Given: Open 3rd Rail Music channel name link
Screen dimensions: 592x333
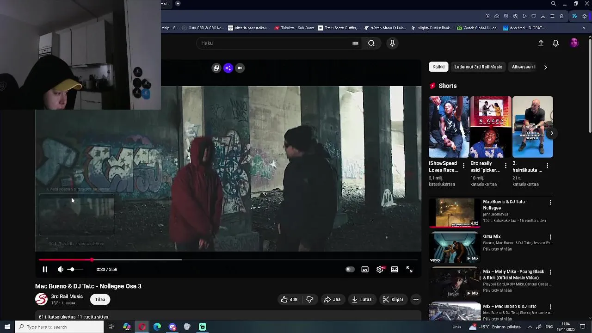Looking at the screenshot, I should pos(67,296).
